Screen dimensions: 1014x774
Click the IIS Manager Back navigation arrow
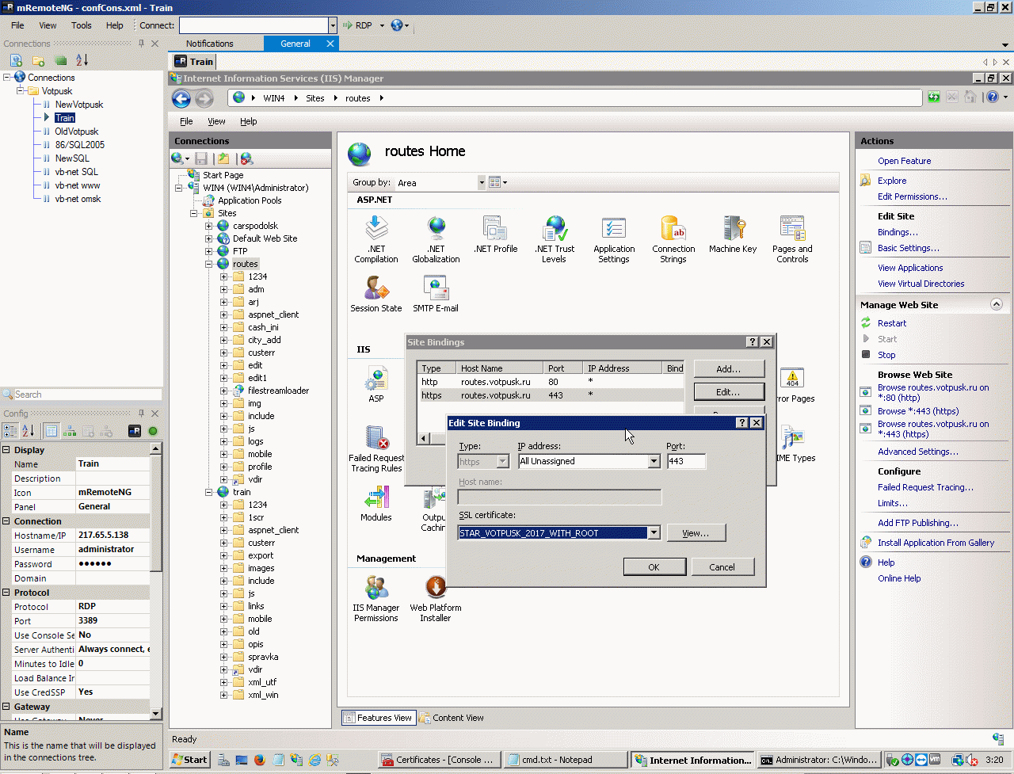point(181,98)
